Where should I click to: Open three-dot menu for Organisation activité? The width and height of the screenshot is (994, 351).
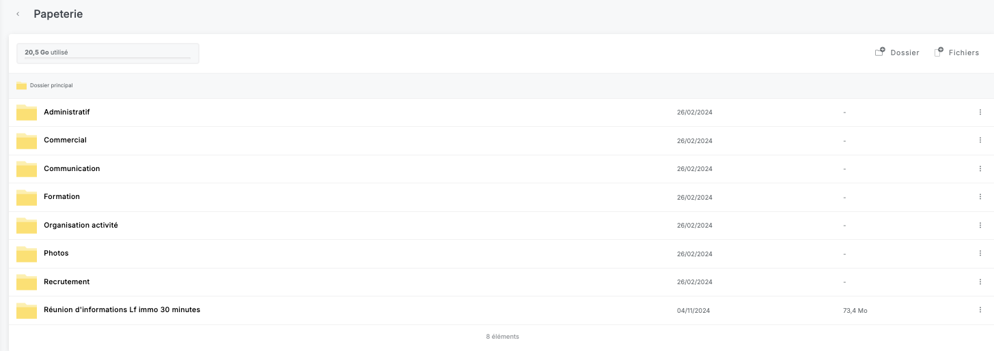(980, 225)
